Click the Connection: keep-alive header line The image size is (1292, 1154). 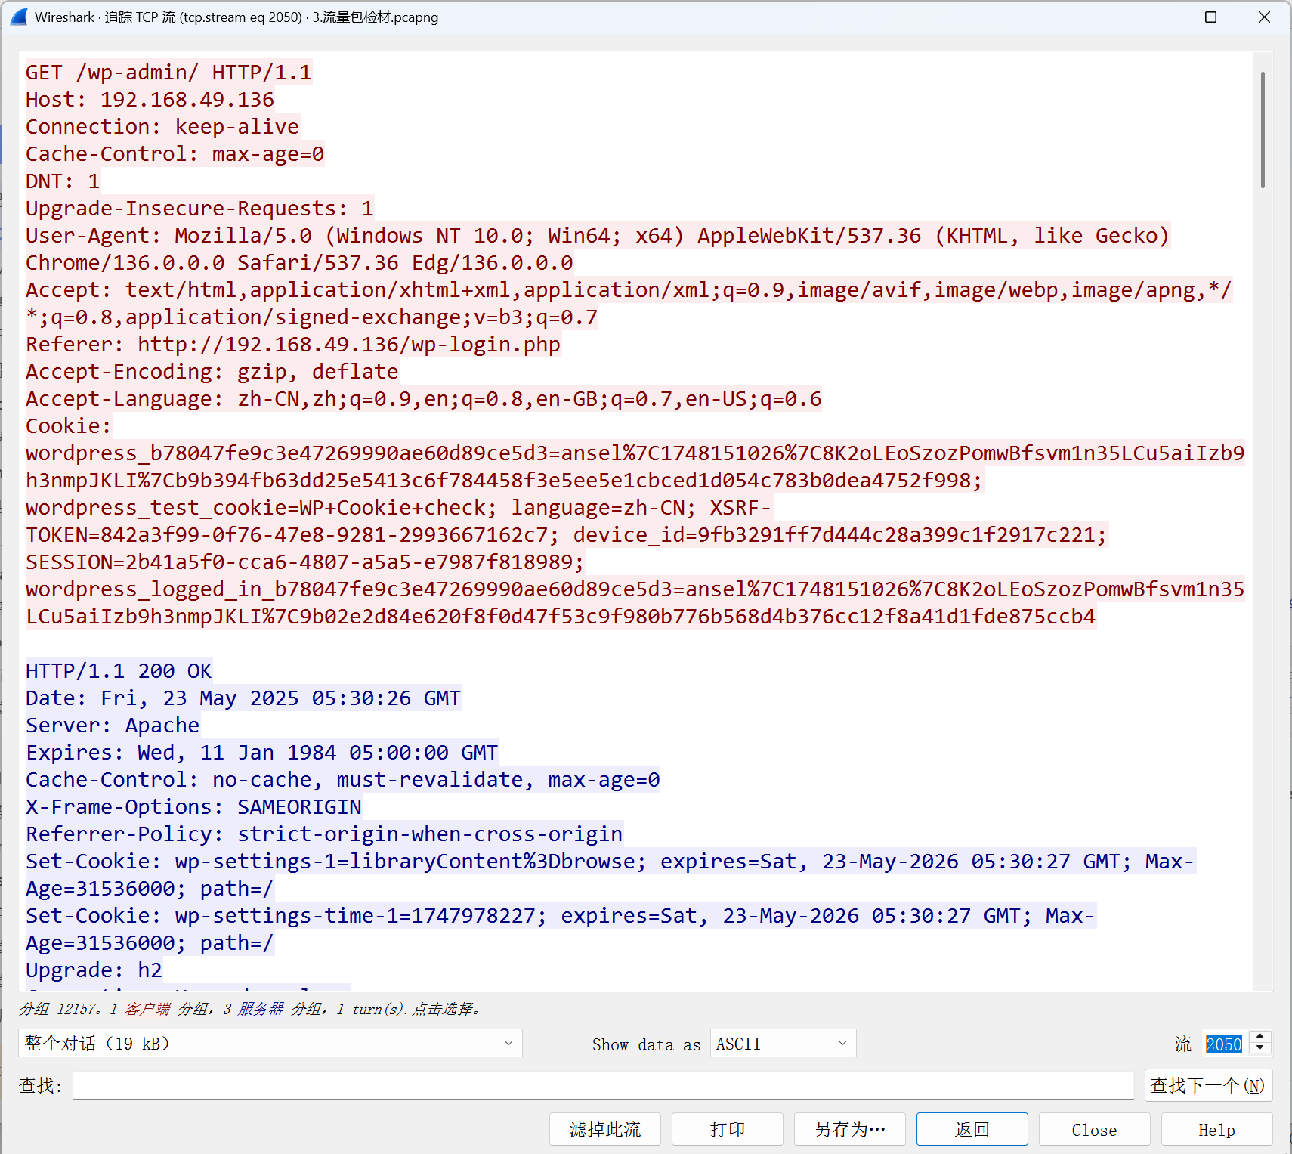click(162, 127)
